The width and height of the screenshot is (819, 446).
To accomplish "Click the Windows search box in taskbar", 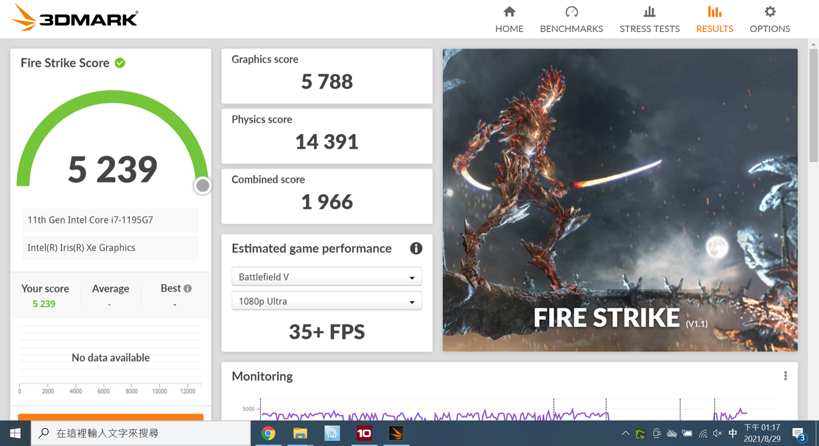I will pyautogui.click(x=141, y=433).
